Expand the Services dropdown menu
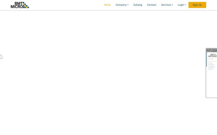 tap(167, 5)
